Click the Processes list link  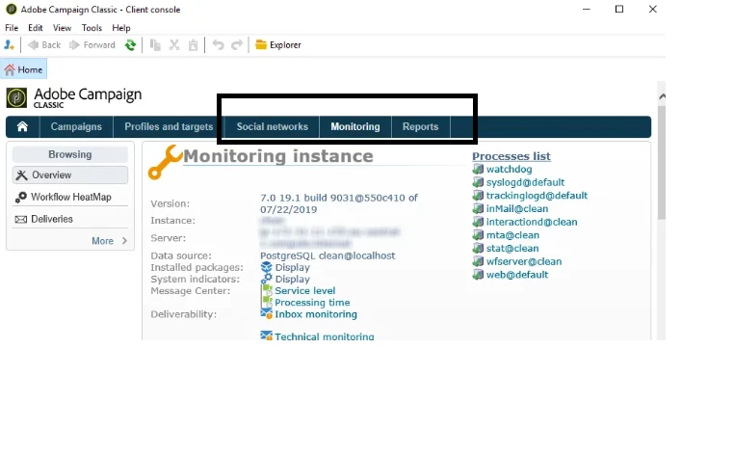511,156
